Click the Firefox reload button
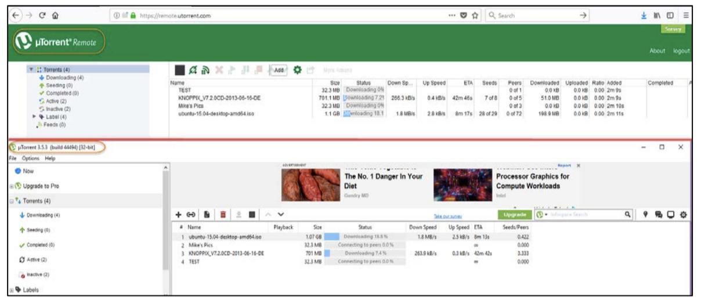The image size is (701, 304). [42, 16]
